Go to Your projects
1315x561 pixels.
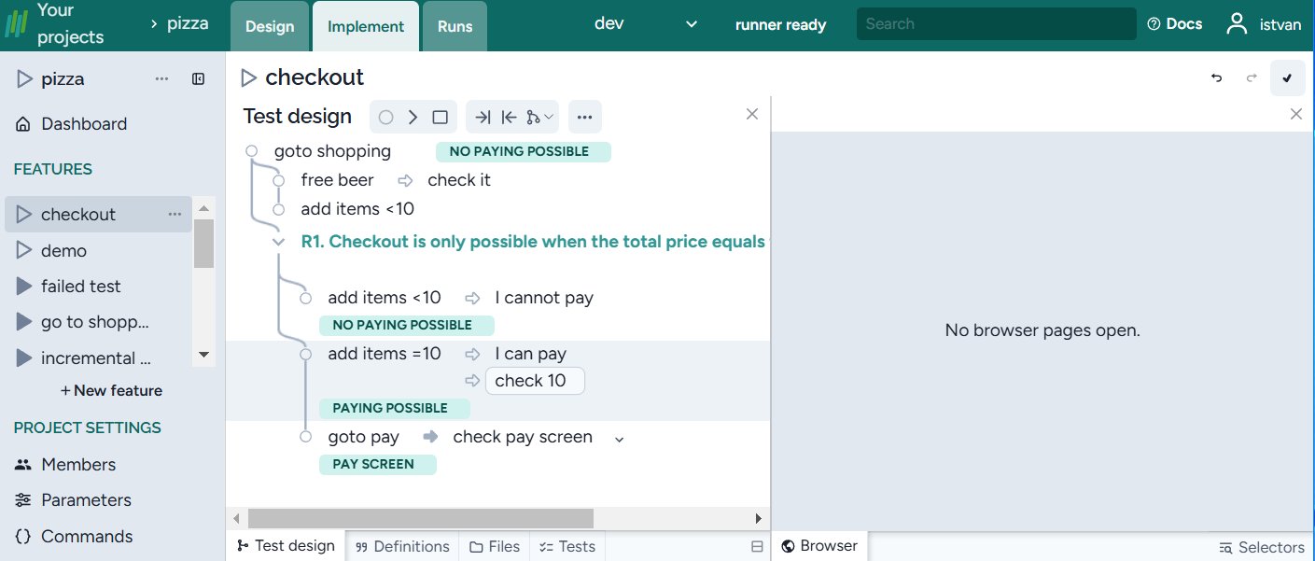70,24
